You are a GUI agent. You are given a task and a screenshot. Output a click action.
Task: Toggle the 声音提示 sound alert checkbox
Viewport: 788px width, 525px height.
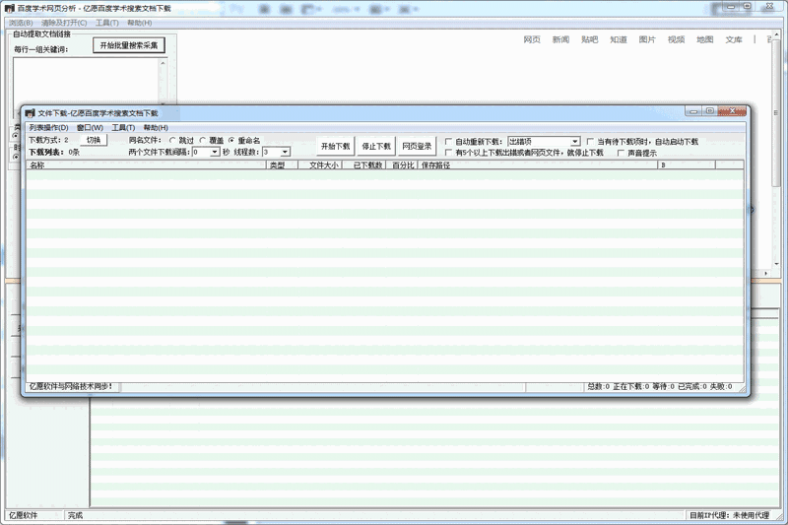coord(621,154)
